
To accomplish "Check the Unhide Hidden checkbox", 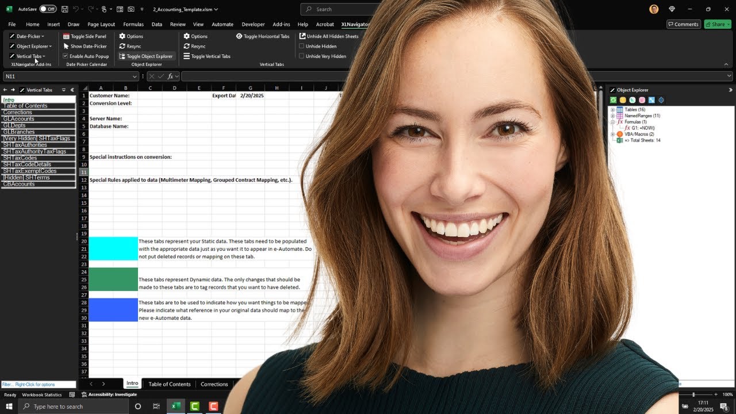I will pos(301,46).
